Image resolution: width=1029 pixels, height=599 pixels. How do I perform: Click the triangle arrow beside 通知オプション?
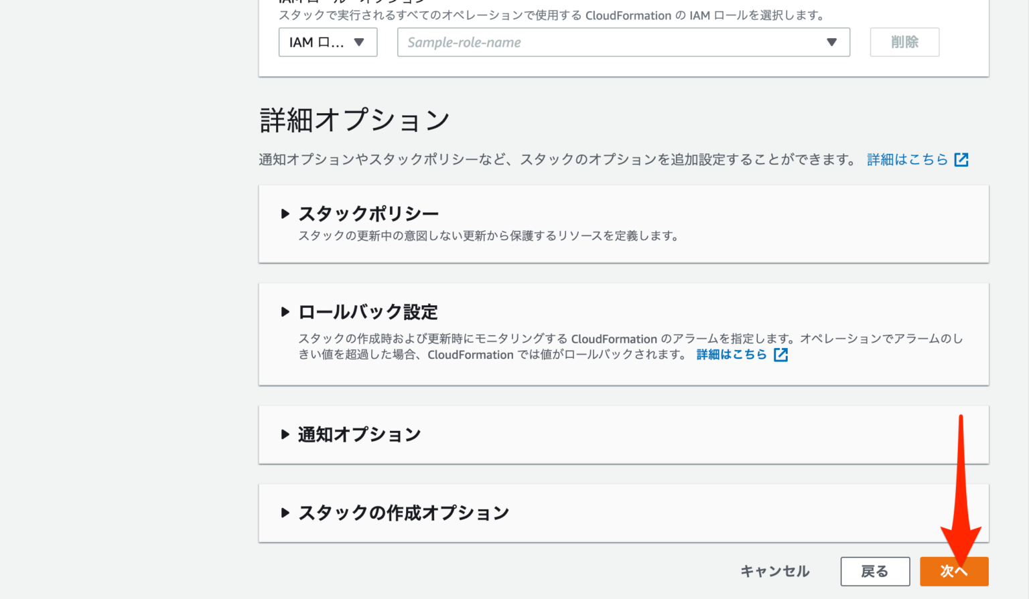click(285, 434)
